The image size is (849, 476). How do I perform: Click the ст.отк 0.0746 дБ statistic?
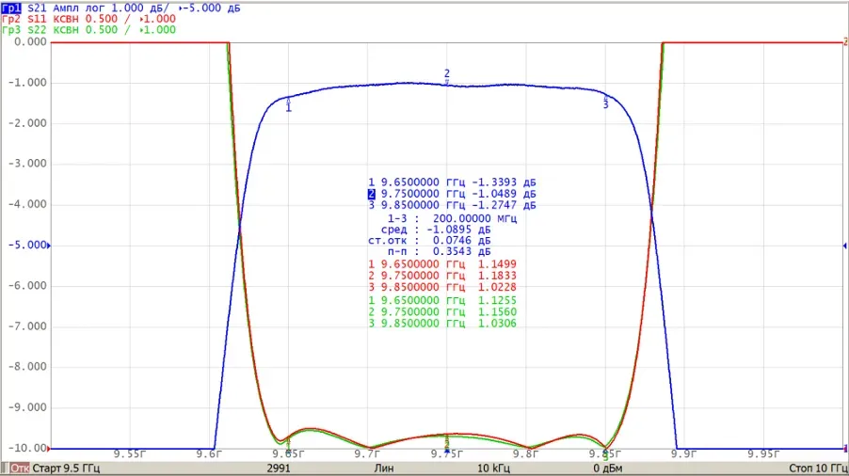[429, 241]
